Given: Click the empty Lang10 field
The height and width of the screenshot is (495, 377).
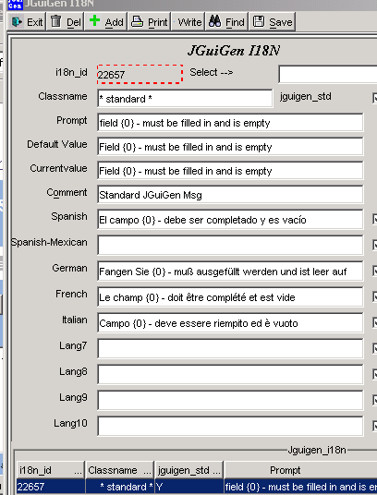Looking at the screenshot, I should click(230, 427).
